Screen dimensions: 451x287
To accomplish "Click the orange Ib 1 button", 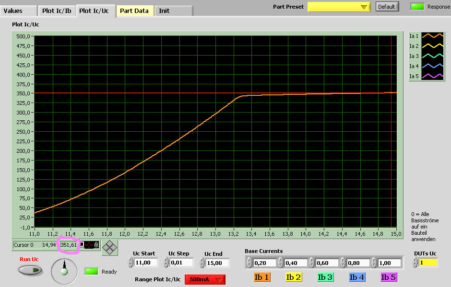I will 261,277.
